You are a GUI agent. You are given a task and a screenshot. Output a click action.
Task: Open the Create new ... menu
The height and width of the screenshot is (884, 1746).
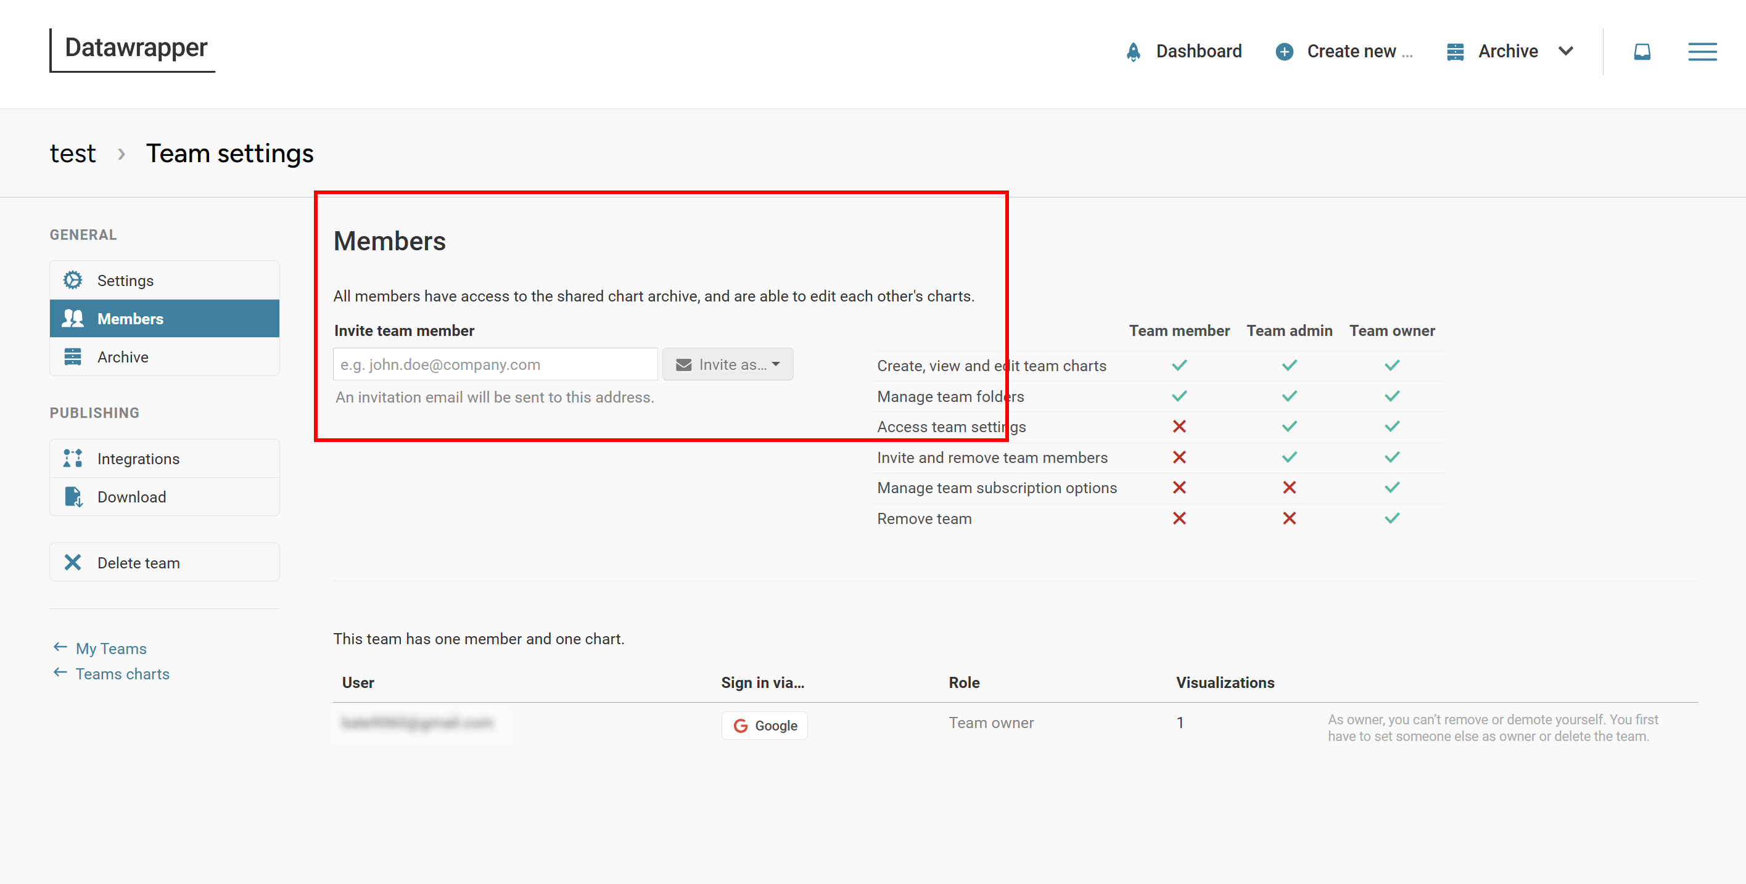1359,52
